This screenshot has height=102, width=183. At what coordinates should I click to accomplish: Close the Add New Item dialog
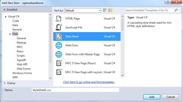[x=177, y=2]
